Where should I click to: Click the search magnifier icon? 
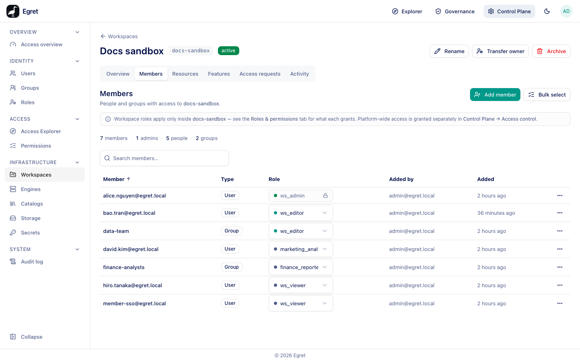[x=107, y=158]
